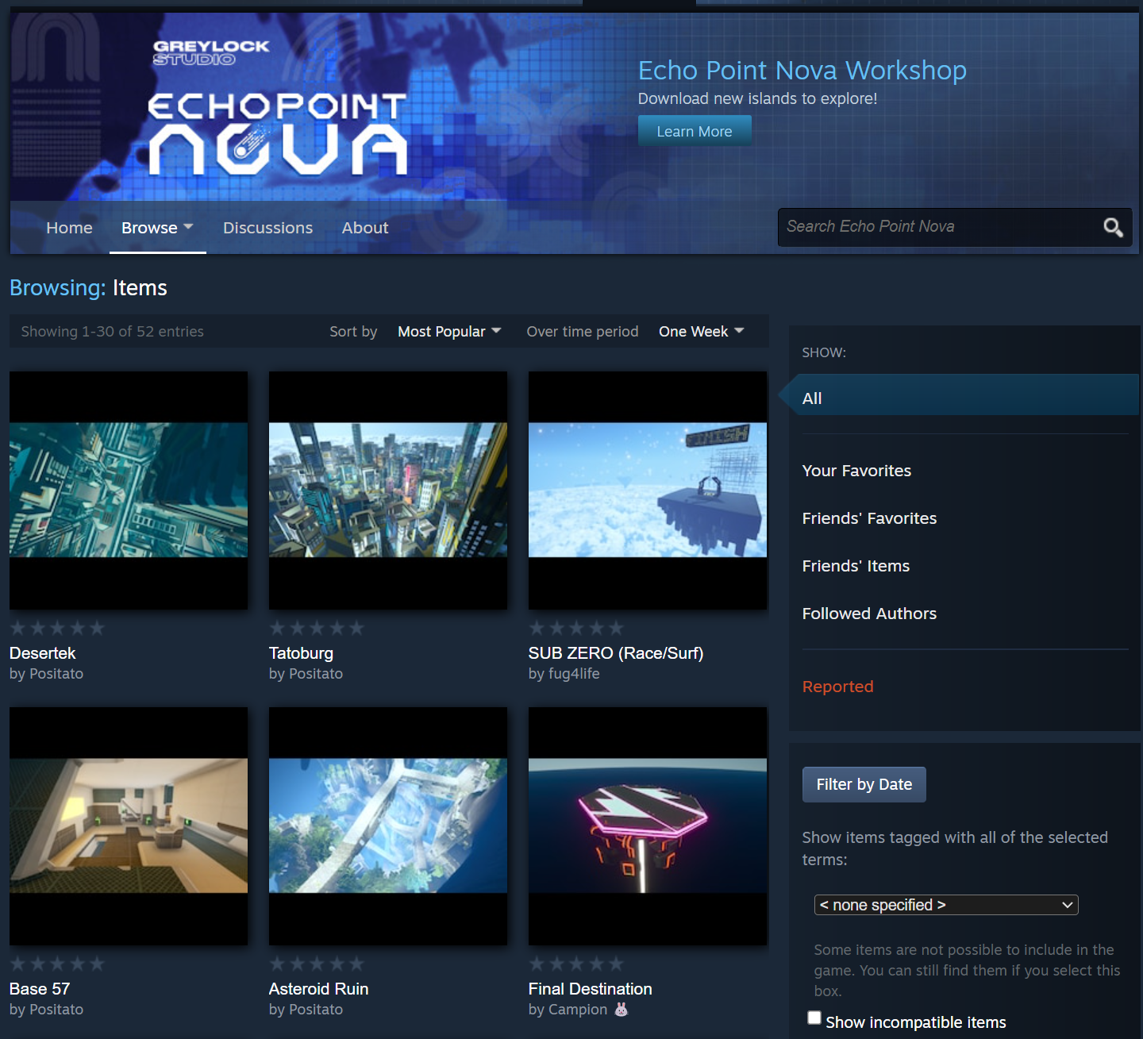Visit author Positato under Desertek
This screenshot has height=1039, width=1143.
pyautogui.click(x=56, y=674)
